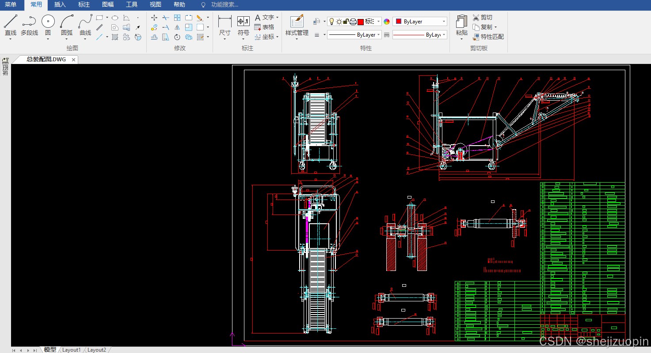Select the Move tool in 修改 group
Image resolution: width=651 pixels, height=353 pixels.
coord(154,18)
